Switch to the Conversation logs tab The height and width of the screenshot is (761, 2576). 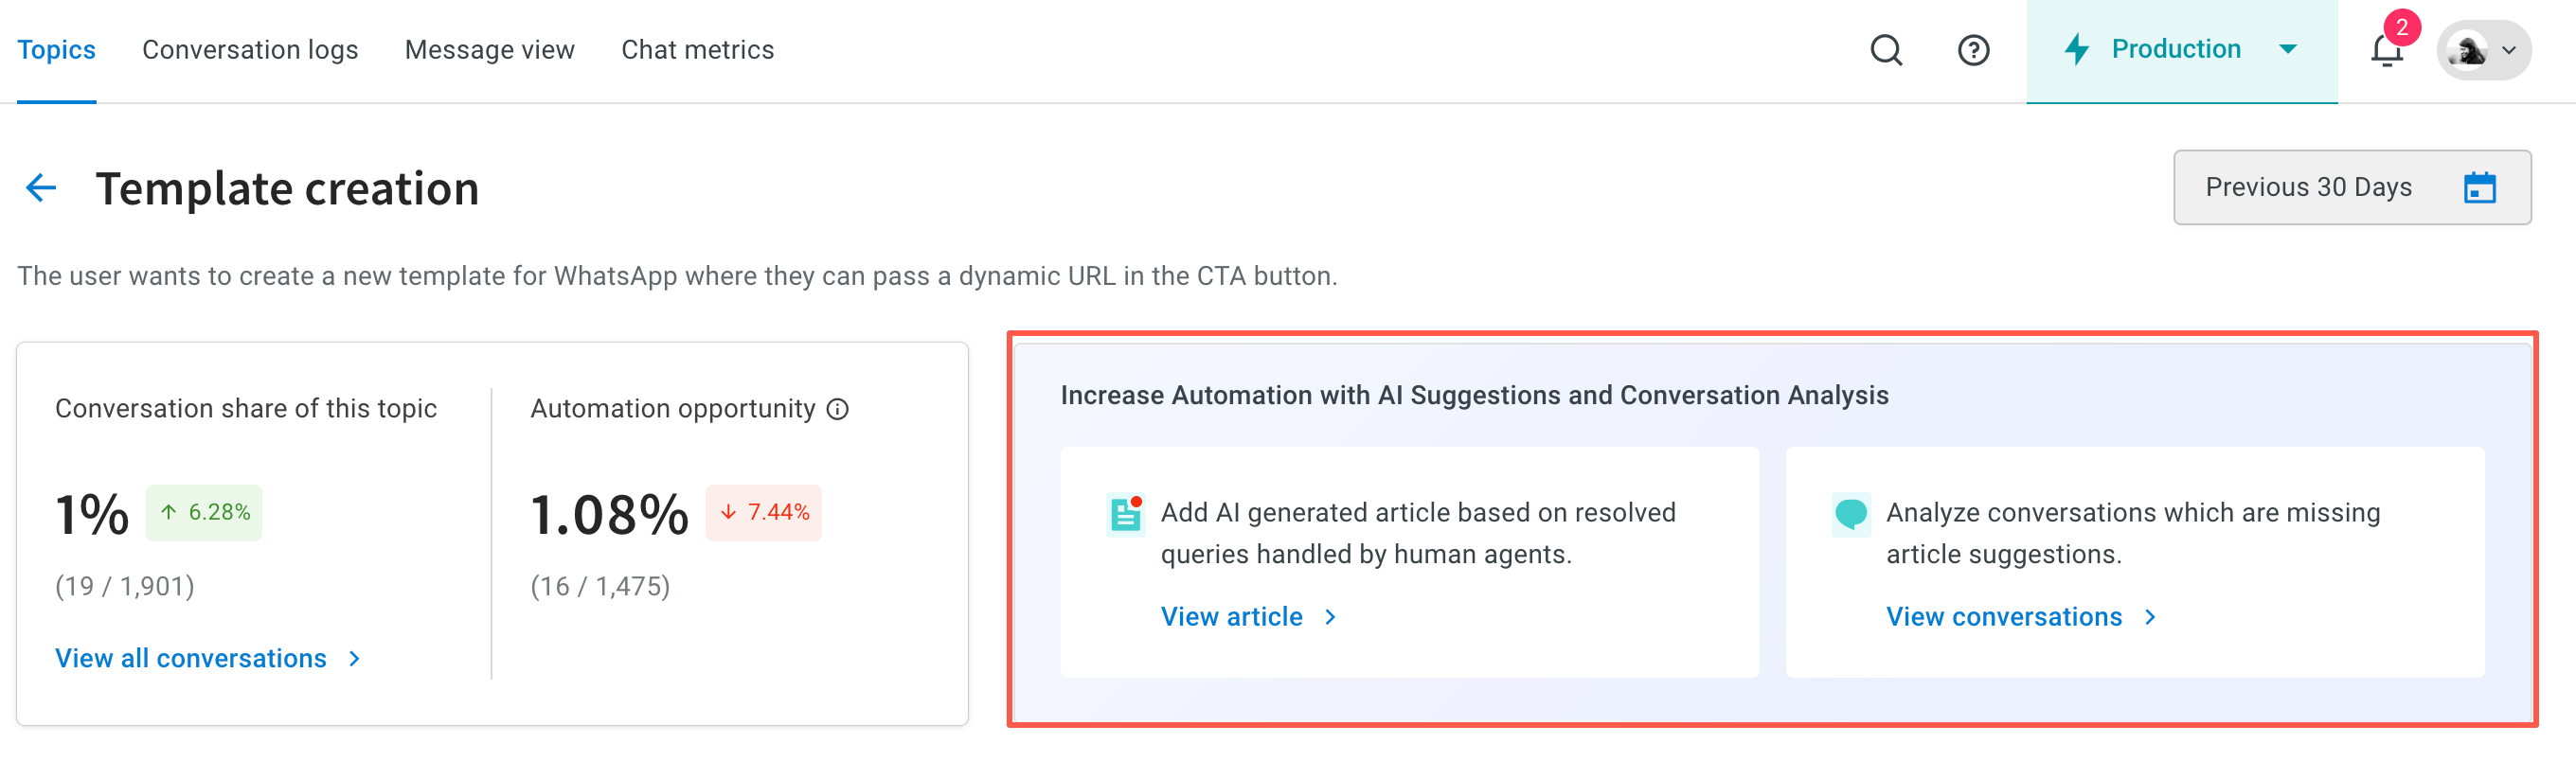pyautogui.click(x=250, y=50)
